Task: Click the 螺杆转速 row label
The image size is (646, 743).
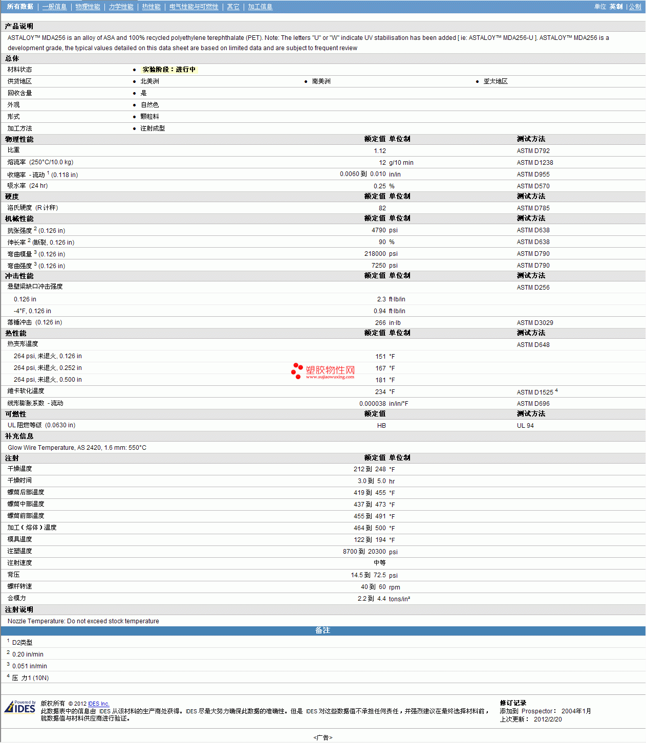Action: 19,586
